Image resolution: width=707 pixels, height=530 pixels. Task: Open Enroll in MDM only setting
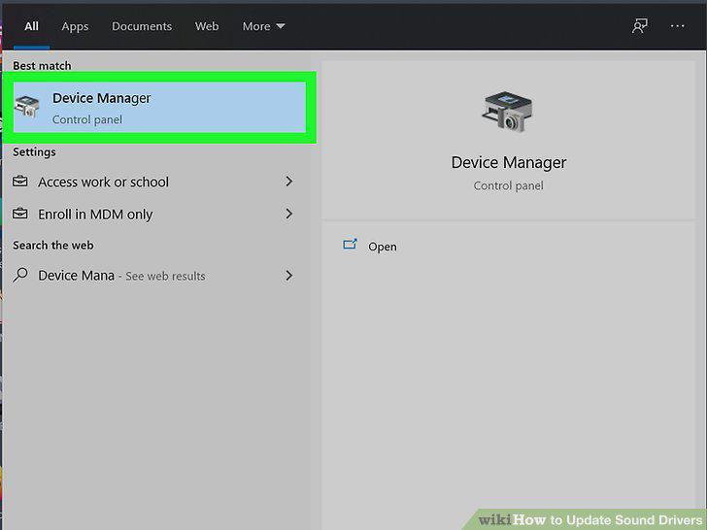(153, 215)
